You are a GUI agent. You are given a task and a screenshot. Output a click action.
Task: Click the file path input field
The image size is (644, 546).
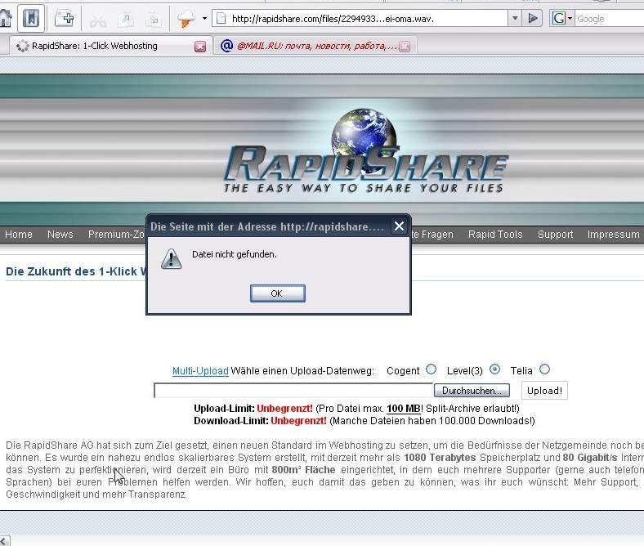pyautogui.click(x=293, y=391)
